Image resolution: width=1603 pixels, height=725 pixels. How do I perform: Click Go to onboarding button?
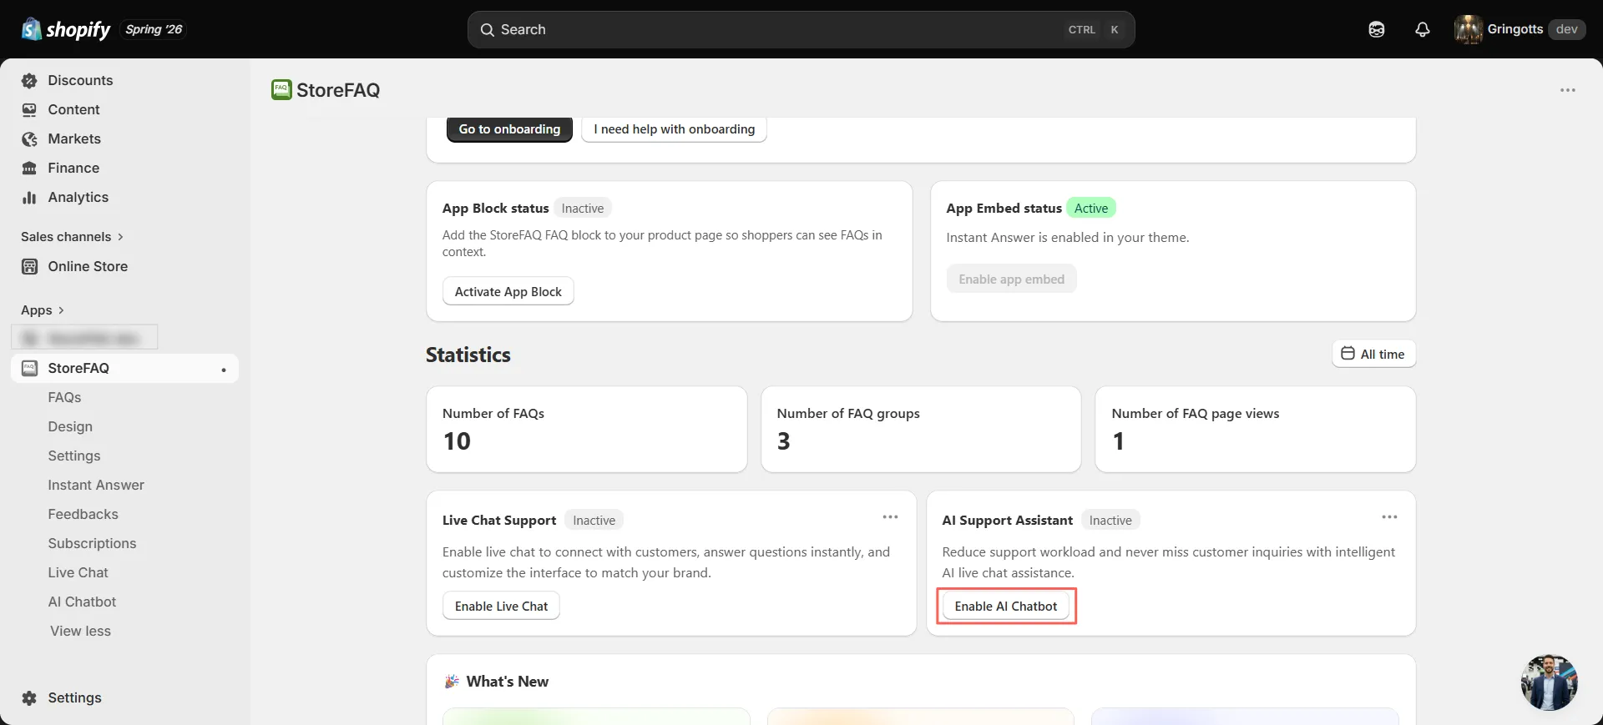tap(509, 129)
